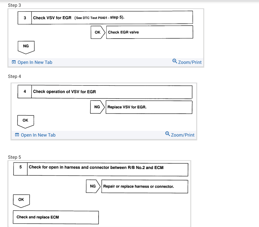
Task: Click the OK arrow below Step 4 box
Action: point(25,121)
